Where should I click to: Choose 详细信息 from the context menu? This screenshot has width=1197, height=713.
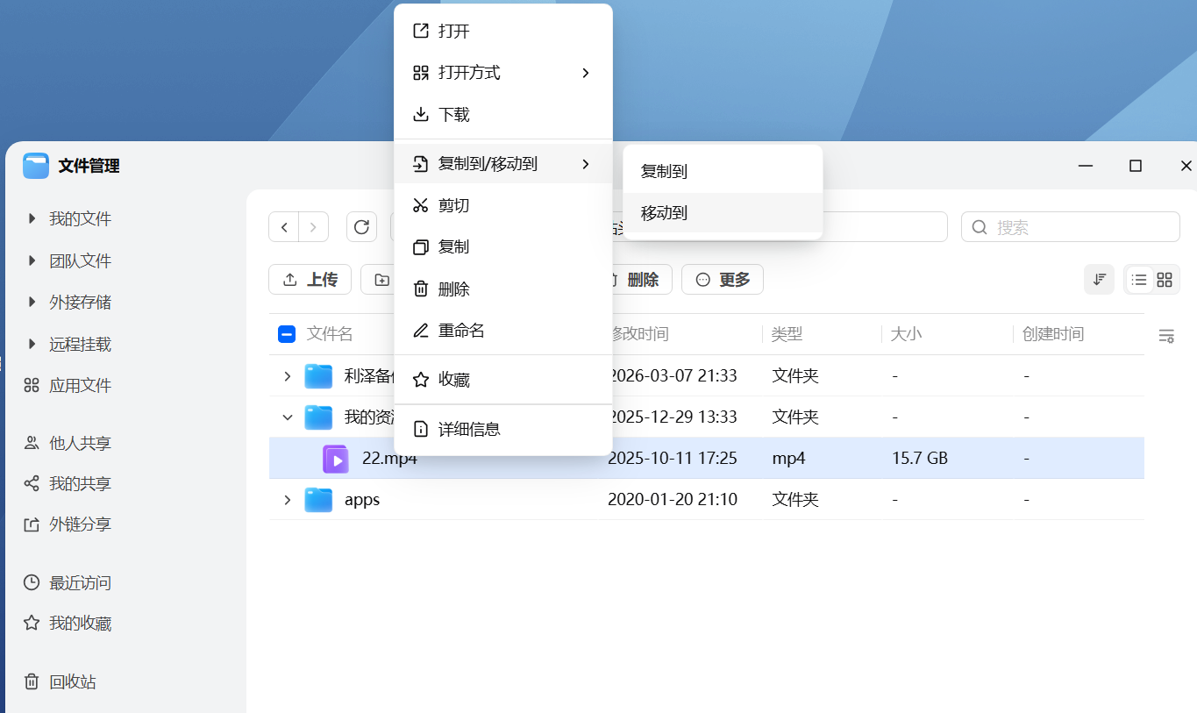(503, 429)
